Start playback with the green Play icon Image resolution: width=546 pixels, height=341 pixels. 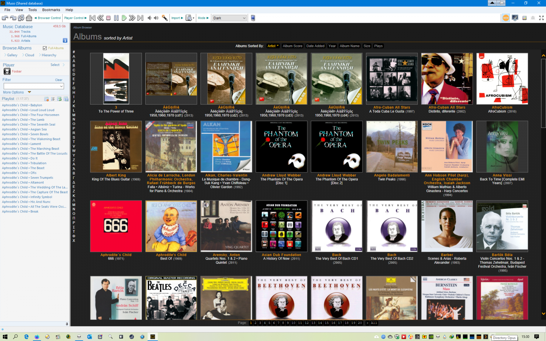[x=124, y=18]
